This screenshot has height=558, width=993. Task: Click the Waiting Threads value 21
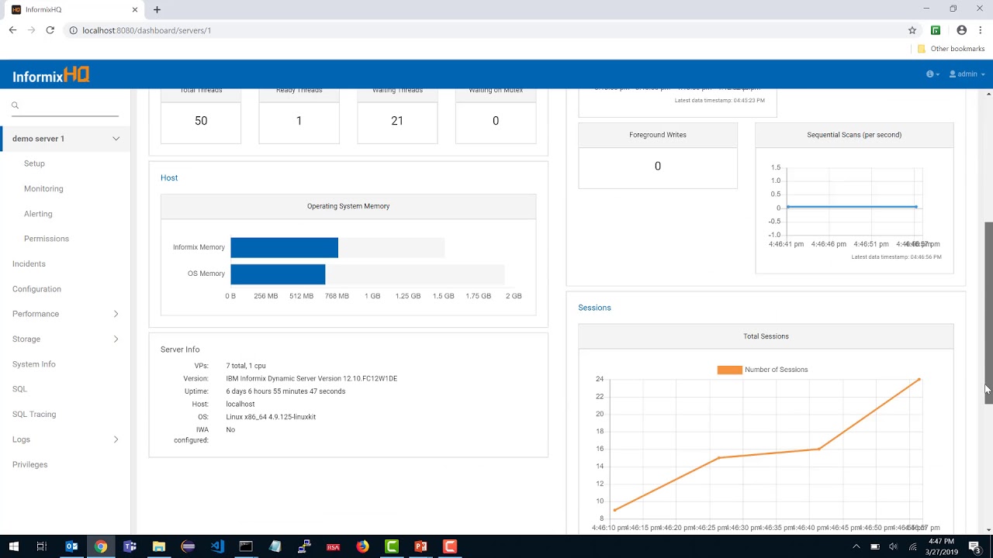coord(397,121)
